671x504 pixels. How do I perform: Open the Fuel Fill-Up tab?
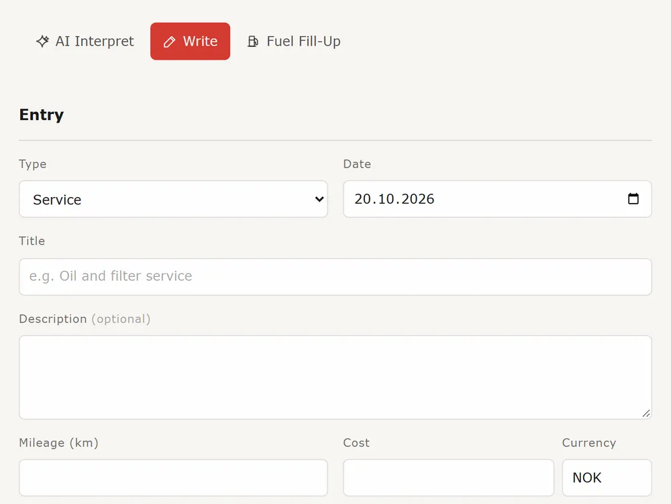pos(294,42)
